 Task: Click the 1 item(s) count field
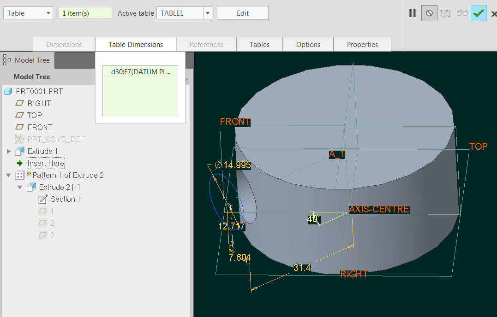pos(85,13)
